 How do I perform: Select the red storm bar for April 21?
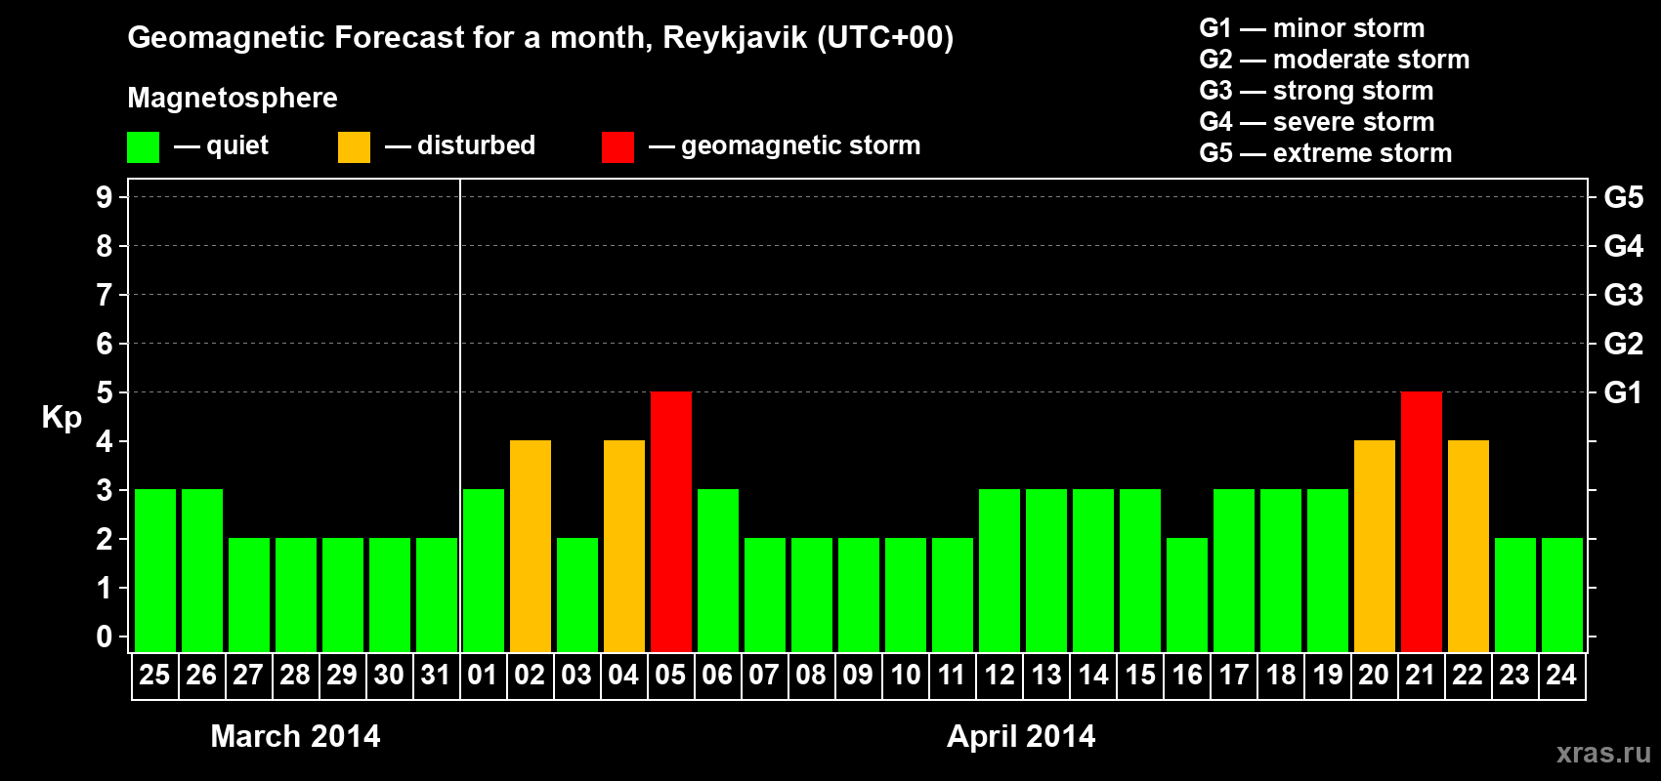[x=1422, y=521]
